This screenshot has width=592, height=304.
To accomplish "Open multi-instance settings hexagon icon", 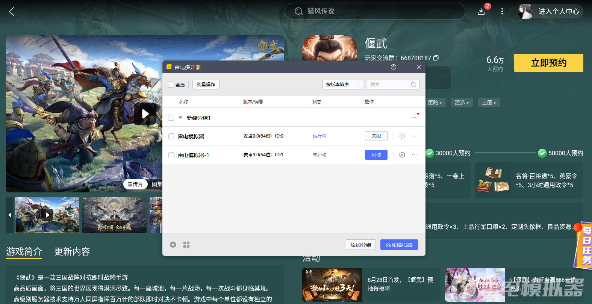I will [x=173, y=245].
